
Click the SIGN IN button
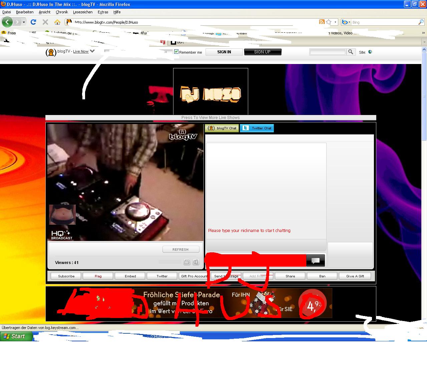click(x=224, y=52)
